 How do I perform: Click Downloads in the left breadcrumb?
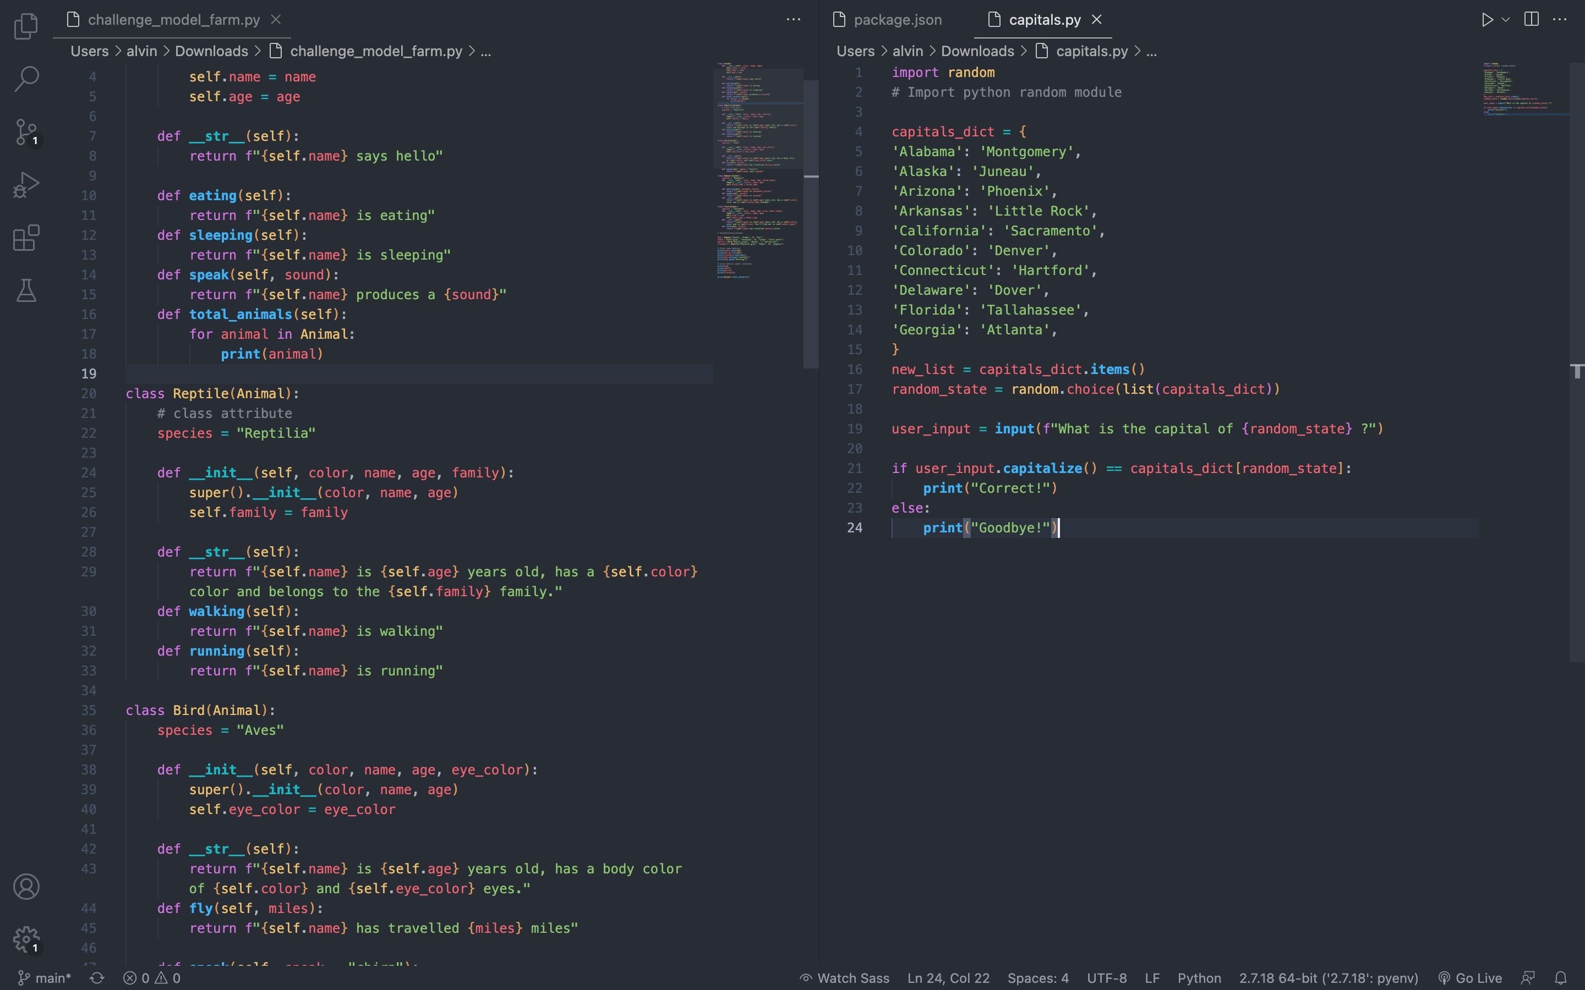pyautogui.click(x=211, y=51)
